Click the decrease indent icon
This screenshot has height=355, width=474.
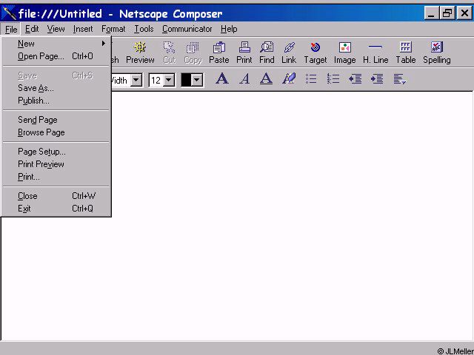tap(355, 79)
